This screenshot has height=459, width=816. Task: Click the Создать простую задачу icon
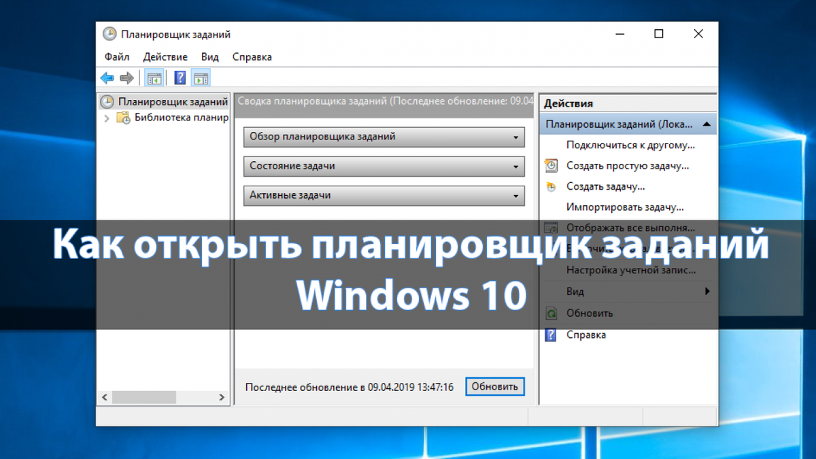(551, 165)
